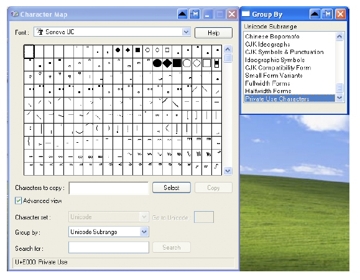
Task: Select the large hollow square glyph
Action: tap(207, 63)
